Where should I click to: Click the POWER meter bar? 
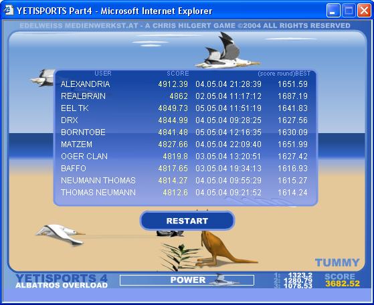(x=187, y=280)
